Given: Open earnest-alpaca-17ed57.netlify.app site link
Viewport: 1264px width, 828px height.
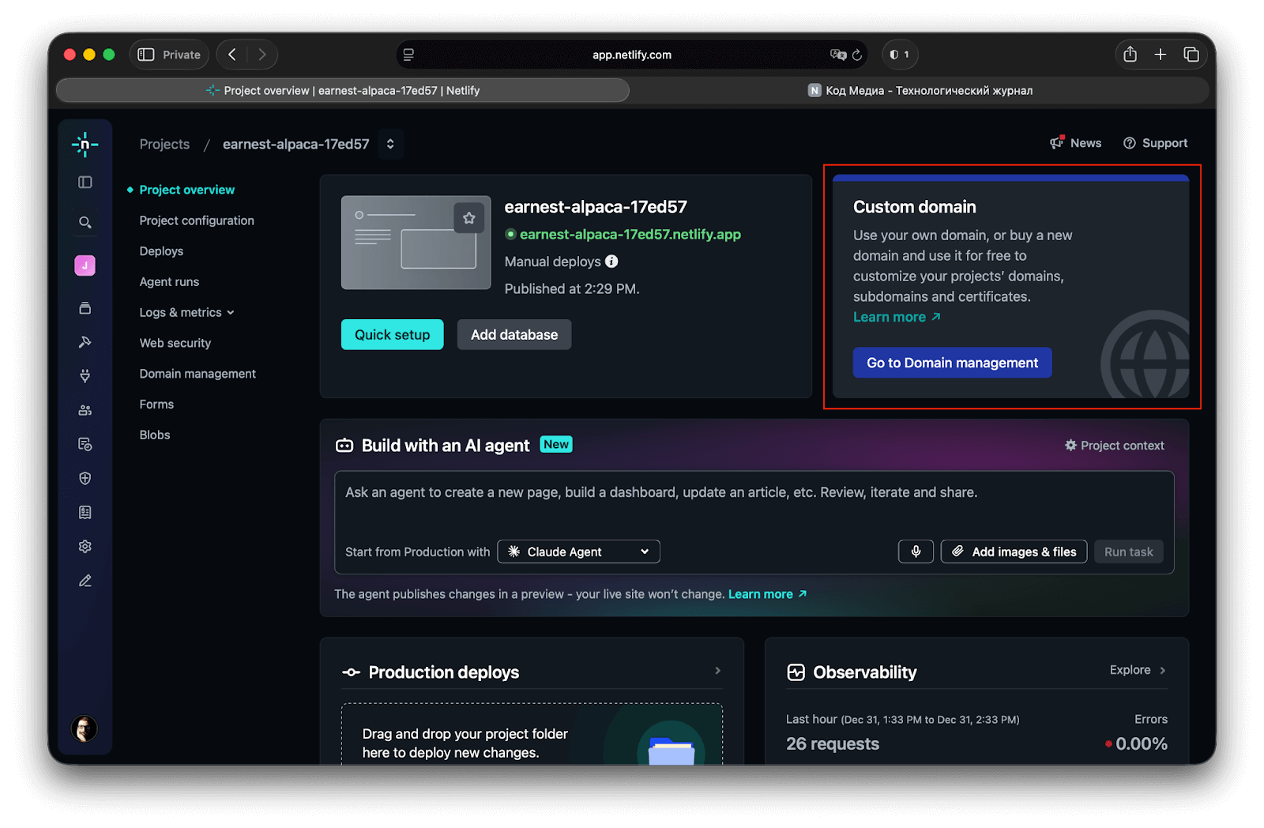Looking at the screenshot, I should point(630,235).
